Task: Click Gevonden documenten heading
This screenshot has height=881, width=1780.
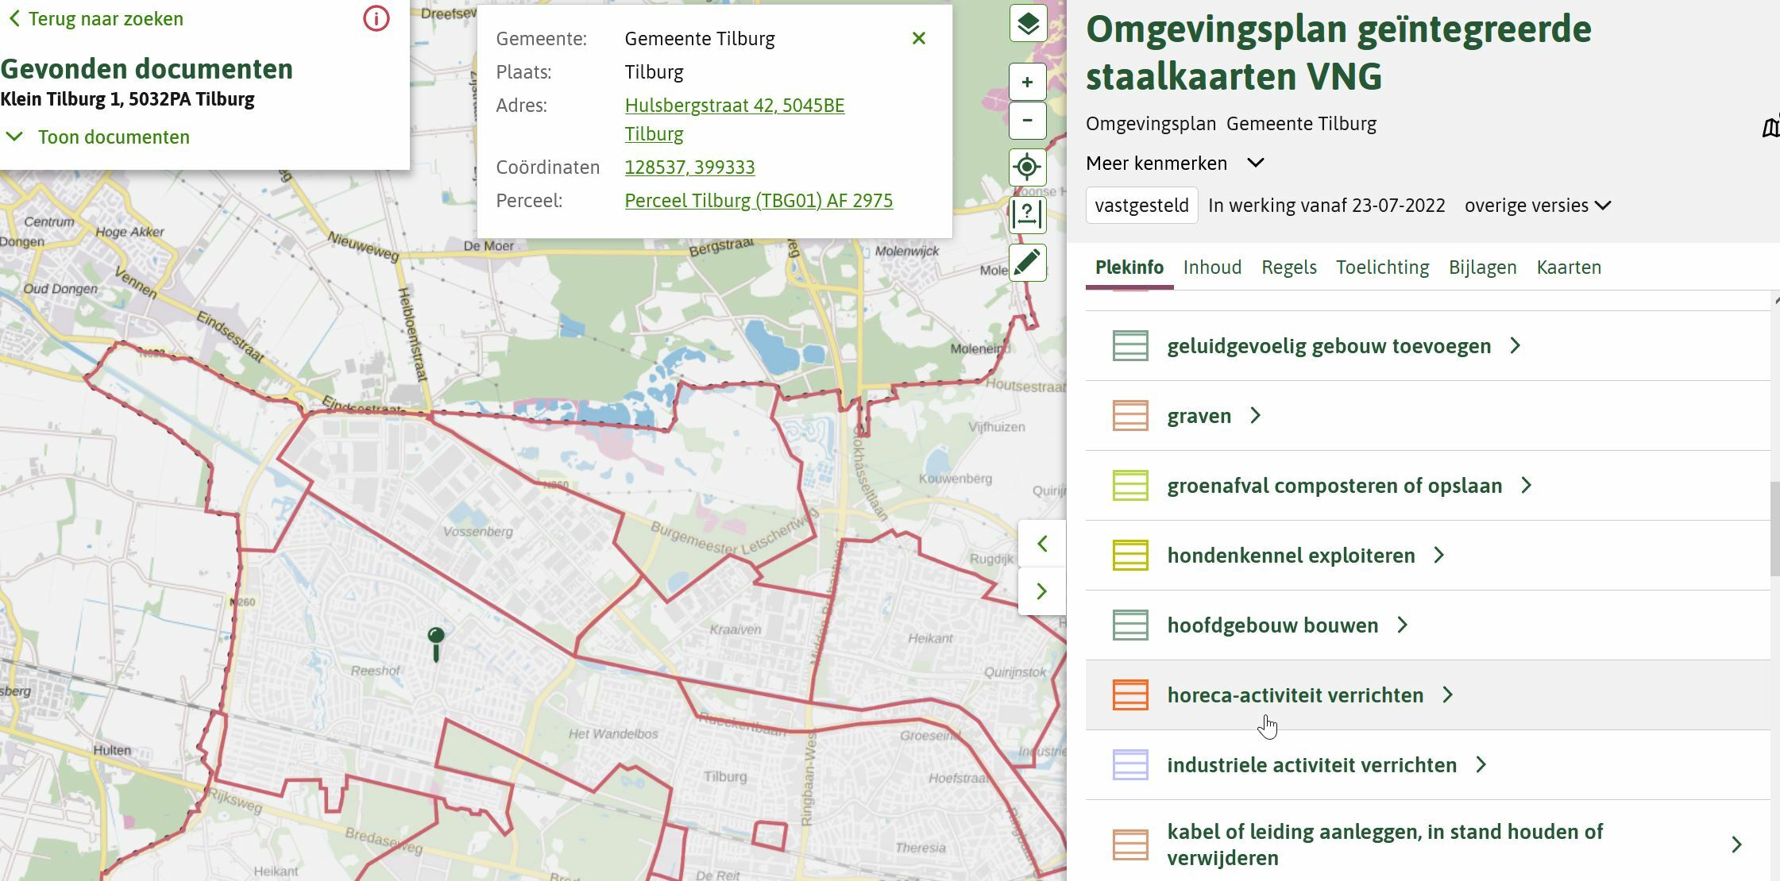Action: [x=147, y=69]
